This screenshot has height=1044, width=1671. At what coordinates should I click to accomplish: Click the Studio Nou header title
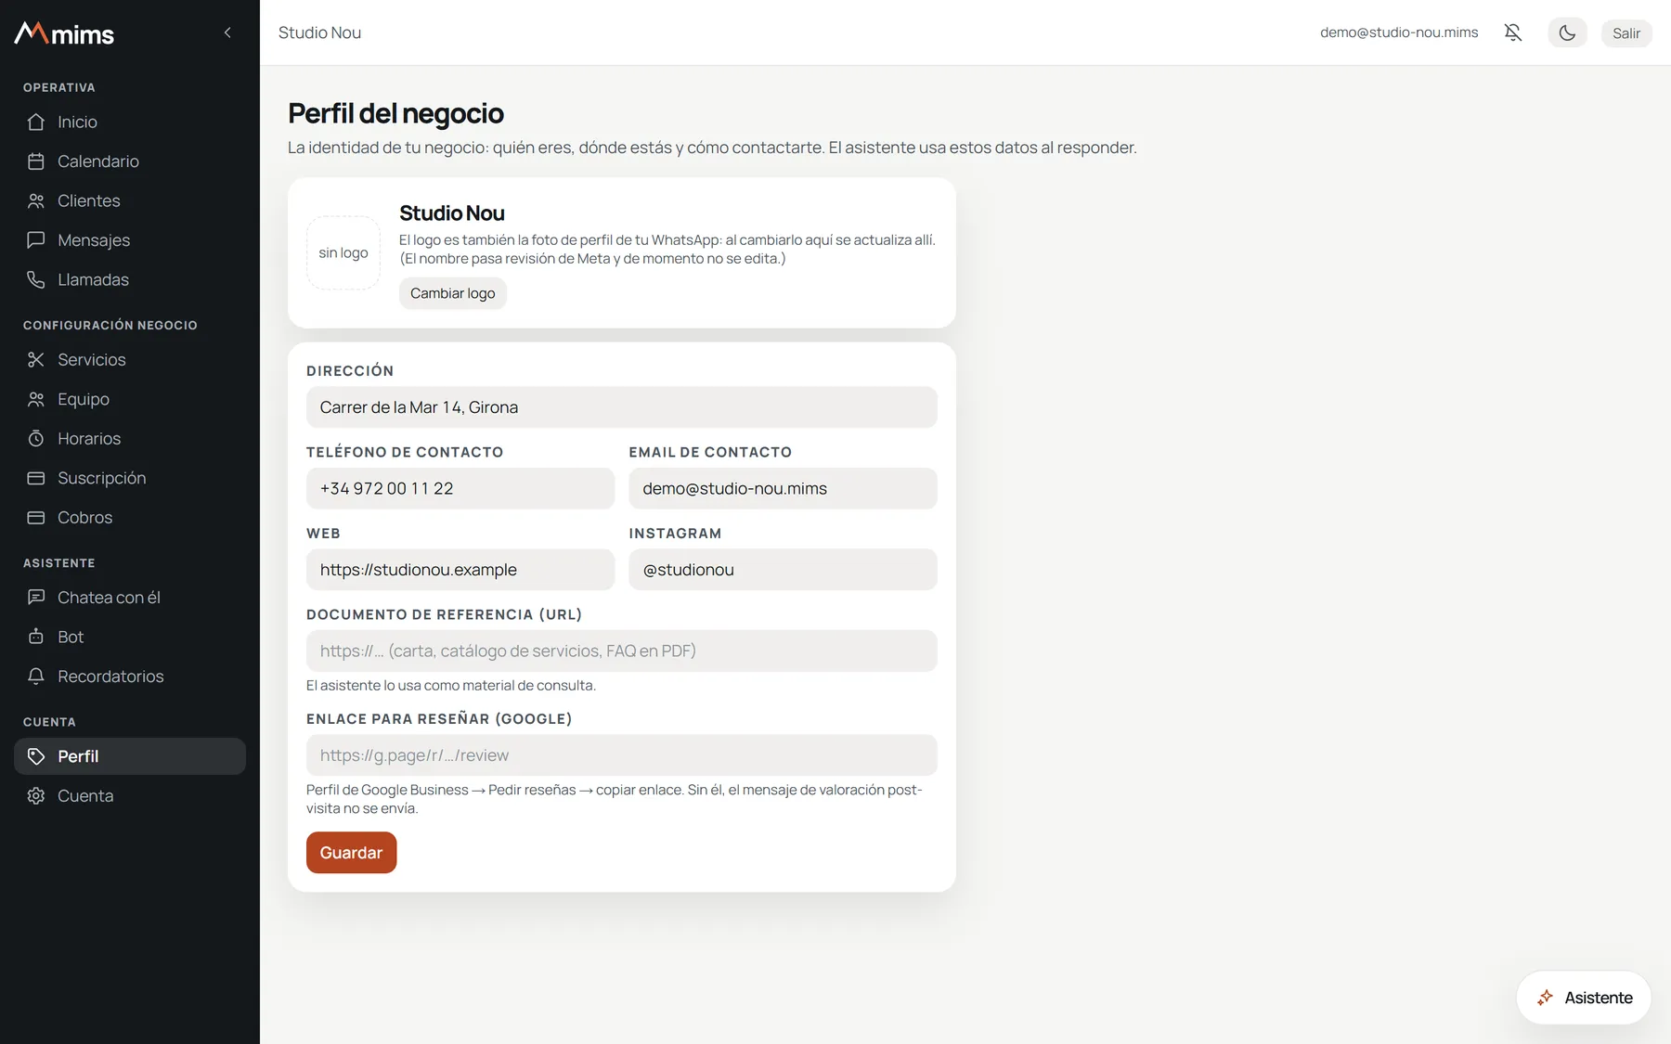tap(319, 32)
